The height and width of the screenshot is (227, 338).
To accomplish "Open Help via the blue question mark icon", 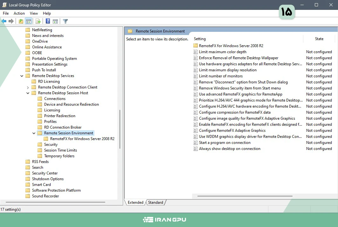I will (48, 21).
